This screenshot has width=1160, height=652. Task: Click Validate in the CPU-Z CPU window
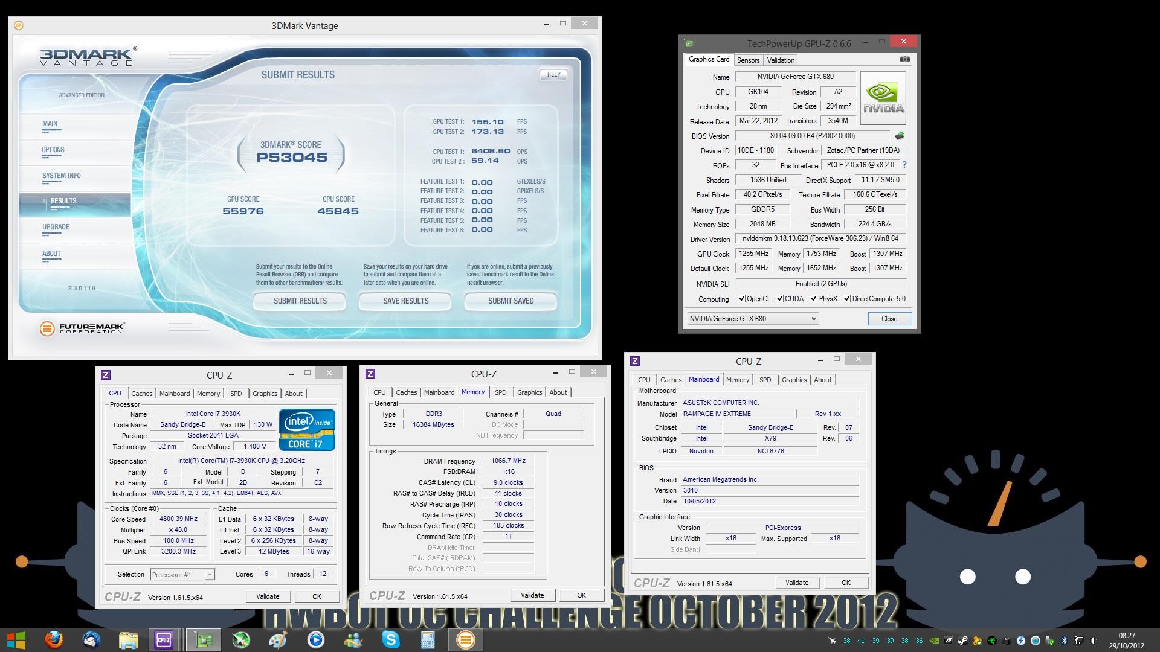268,596
